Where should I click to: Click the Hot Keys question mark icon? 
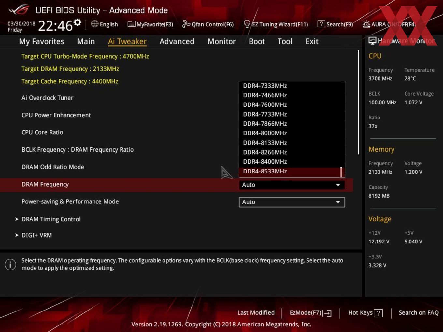tap(378, 313)
